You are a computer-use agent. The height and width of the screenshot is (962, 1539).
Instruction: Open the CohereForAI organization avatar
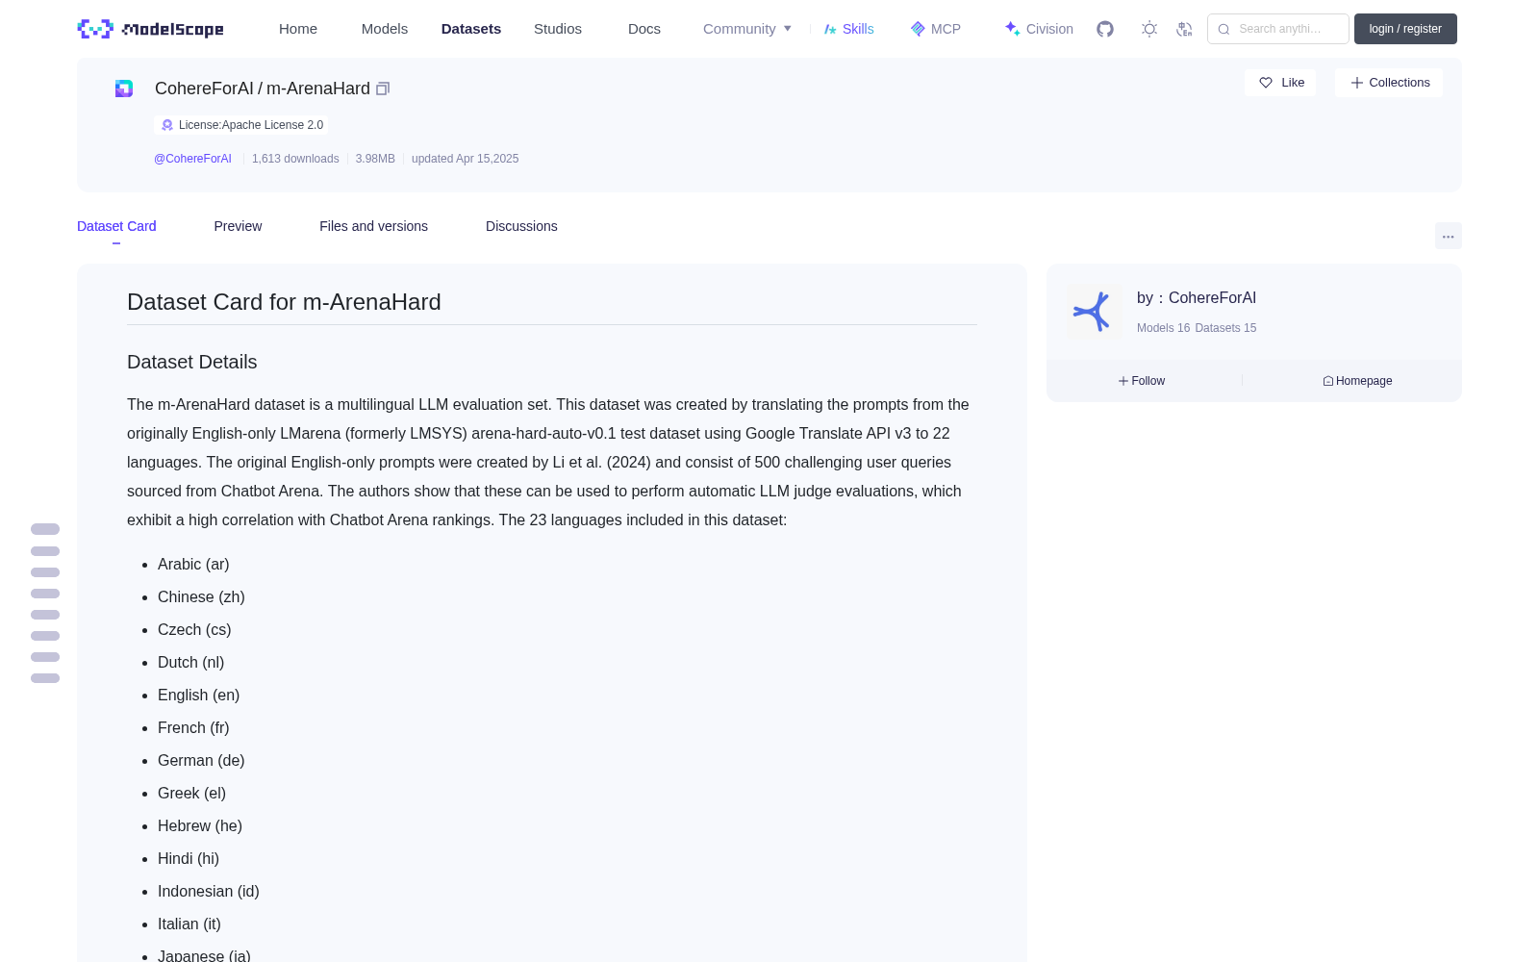[x=1094, y=312]
